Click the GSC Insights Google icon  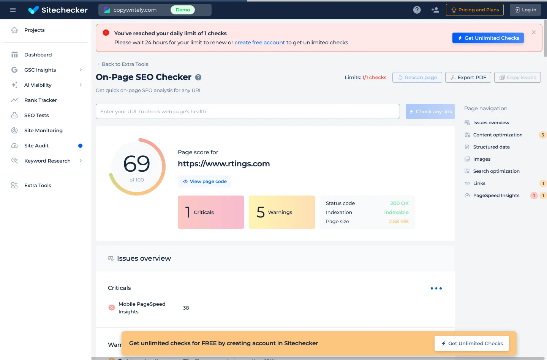coord(14,70)
